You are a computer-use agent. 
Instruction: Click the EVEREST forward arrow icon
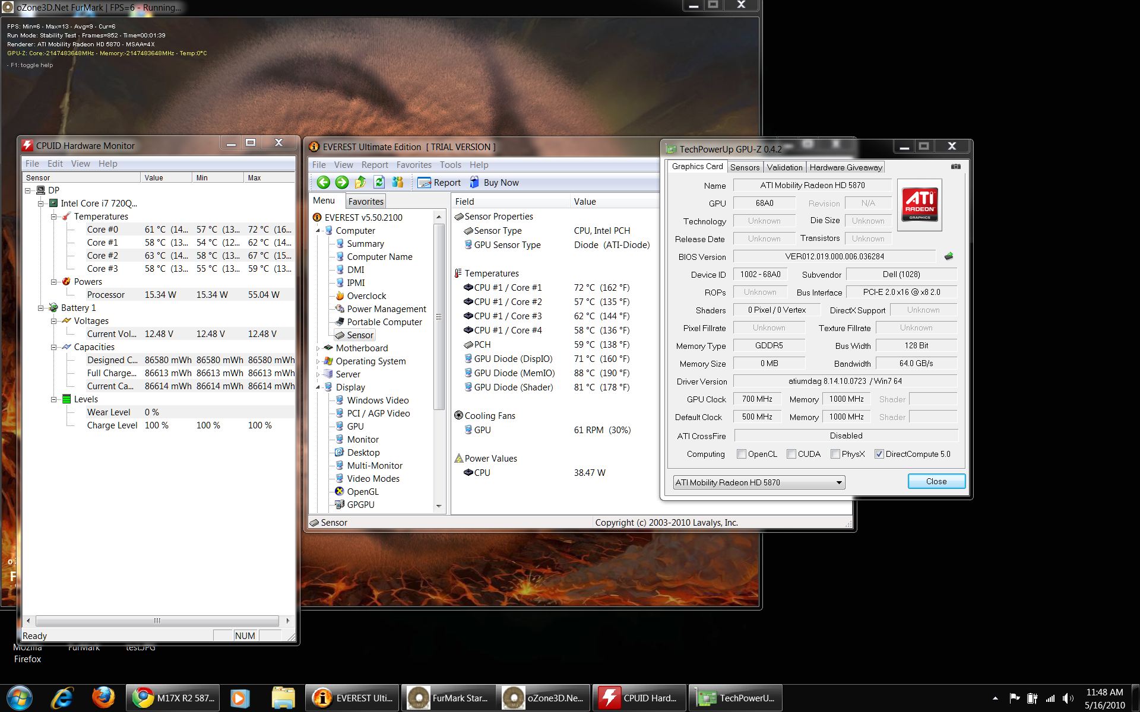coord(341,183)
